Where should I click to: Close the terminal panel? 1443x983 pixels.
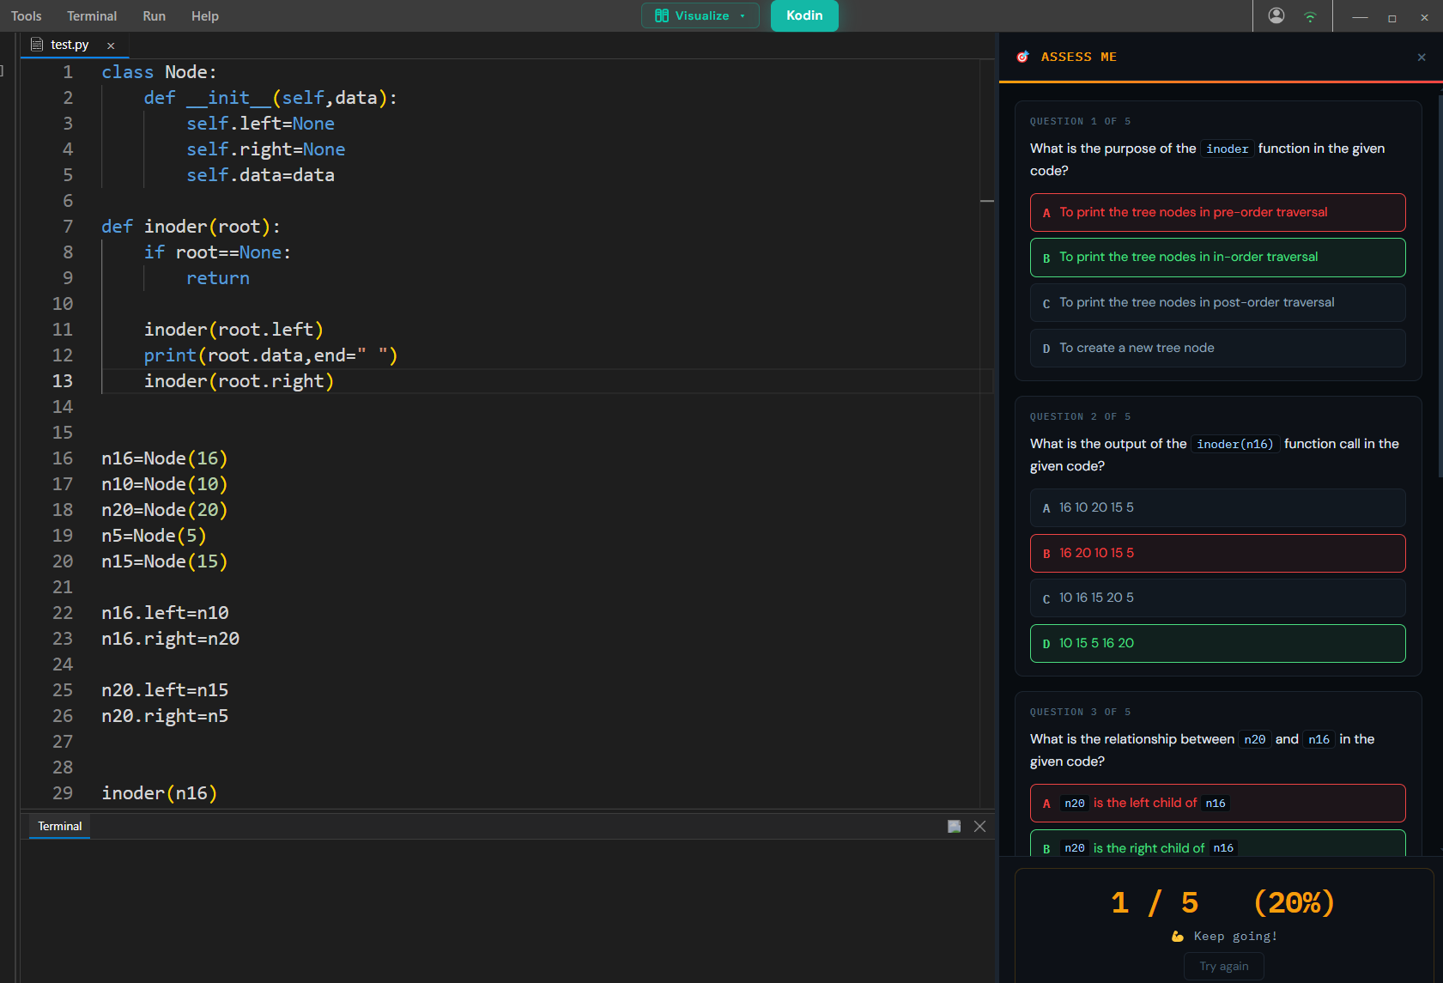(979, 826)
